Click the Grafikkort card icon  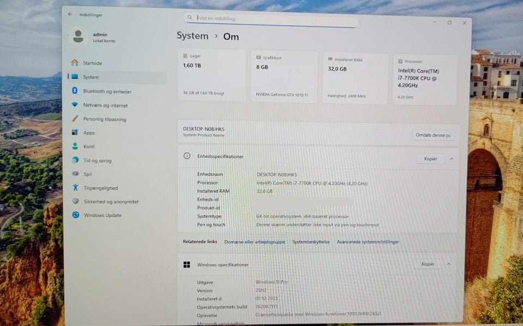tap(258, 58)
